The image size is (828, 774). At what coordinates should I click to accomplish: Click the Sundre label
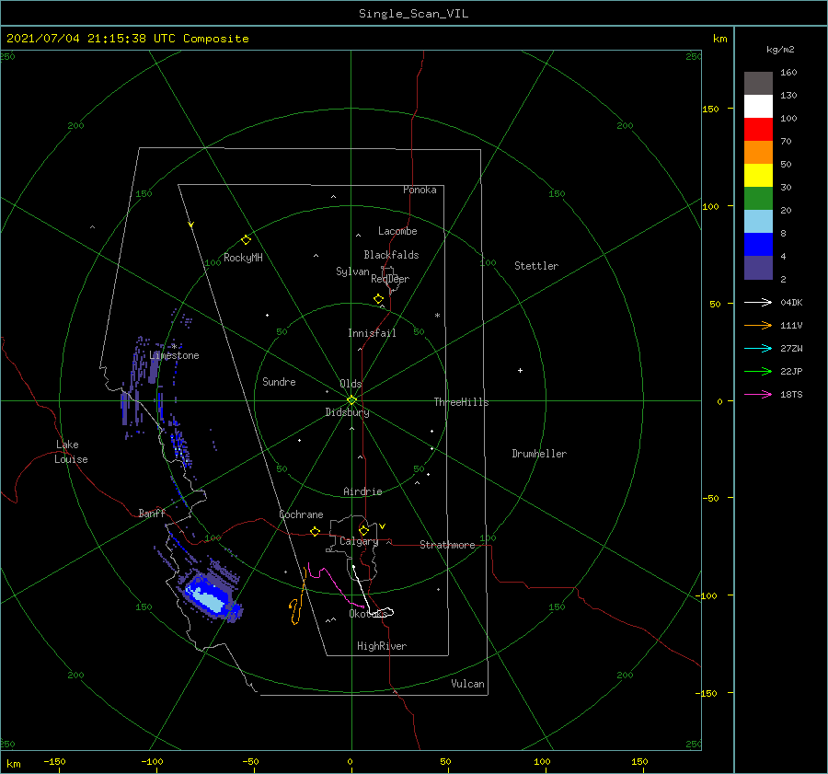point(279,381)
